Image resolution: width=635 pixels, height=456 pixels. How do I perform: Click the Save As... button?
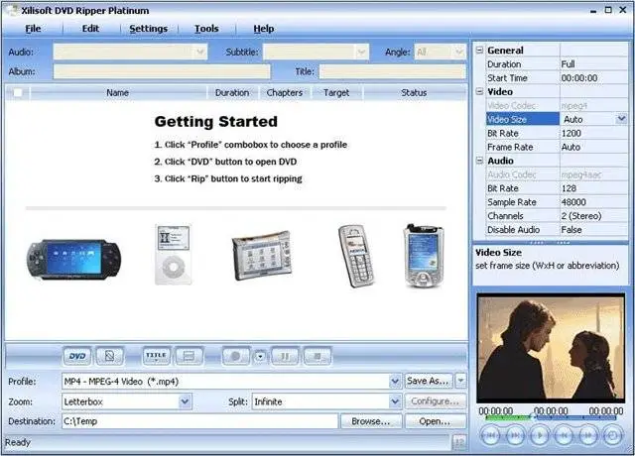(x=429, y=381)
